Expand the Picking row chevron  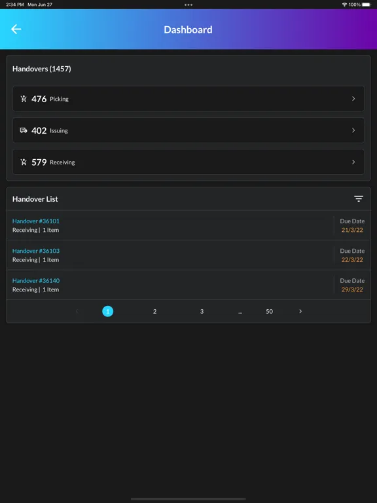point(353,99)
